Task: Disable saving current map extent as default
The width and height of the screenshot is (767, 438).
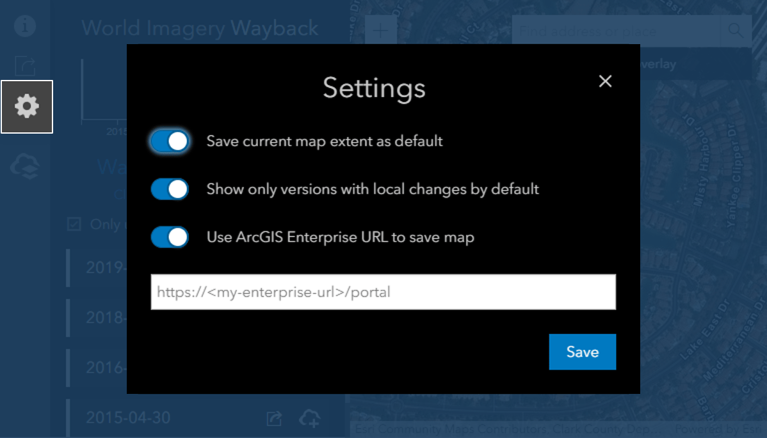Action: (x=169, y=141)
